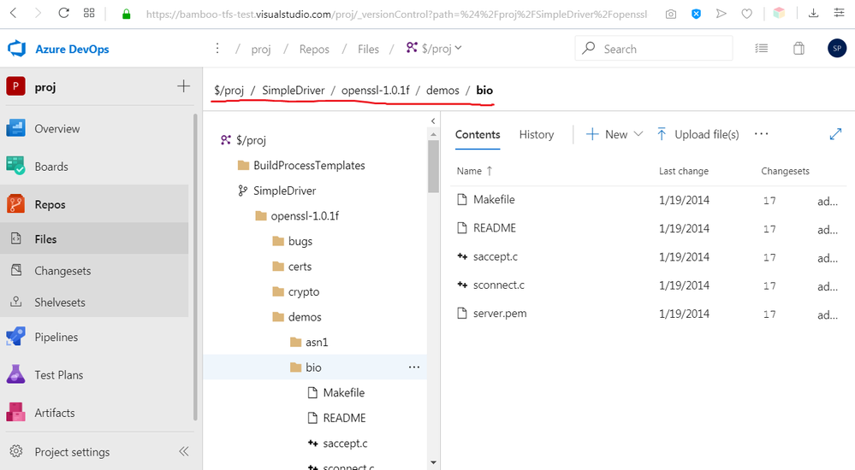855x470 pixels.
Task: Open the work items list icon in the header
Action: pyautogui.click(x=761, y=49)
